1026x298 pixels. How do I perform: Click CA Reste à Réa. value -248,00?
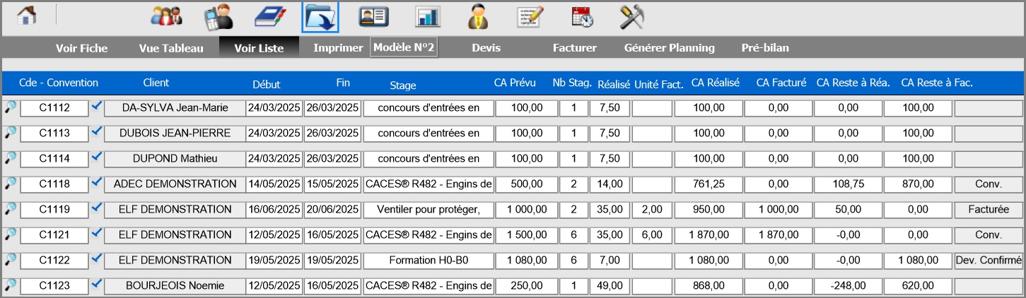[848, 286]
